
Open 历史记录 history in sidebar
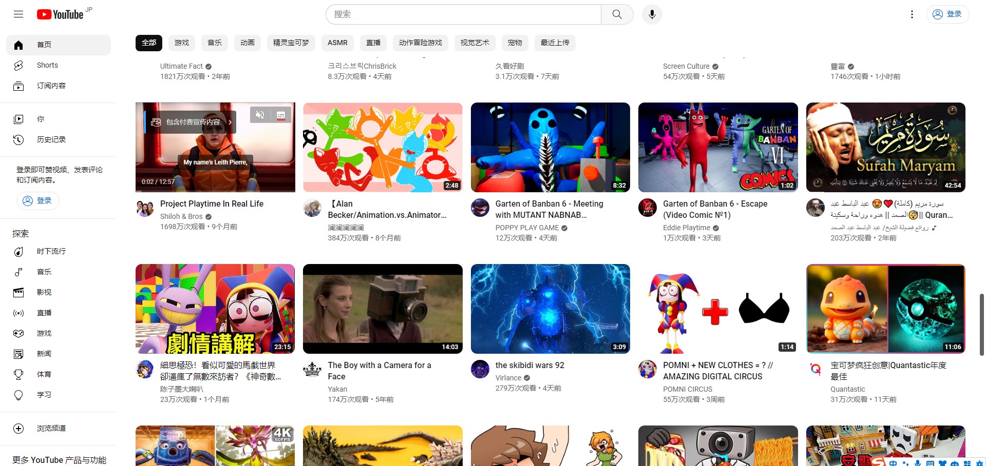point(59,139)
